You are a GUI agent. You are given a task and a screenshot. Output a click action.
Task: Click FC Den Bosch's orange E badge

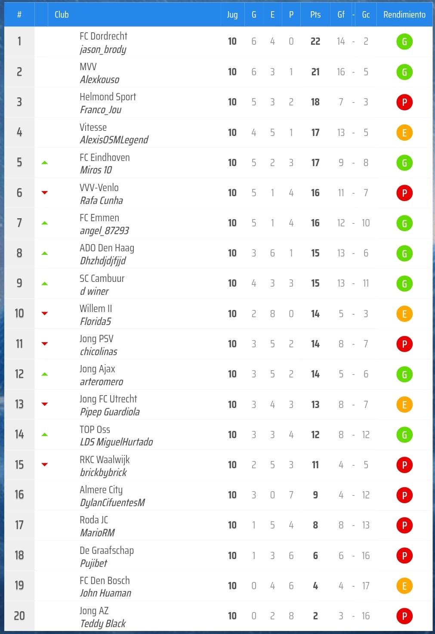pyautogui.click(x=404, y=586)
